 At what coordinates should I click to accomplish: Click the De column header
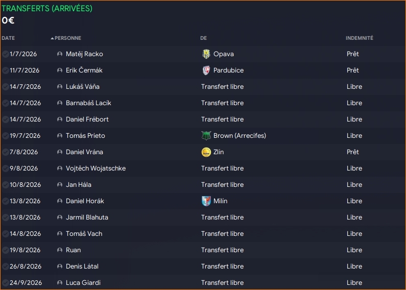[x=203, y=38]
